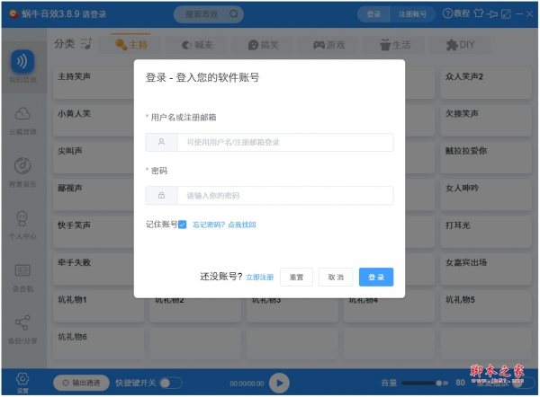Image resolution: width=540 pixels, height=397 pixels.
Task: Open 个人中心 profile icon
Action: coord(22,218)
